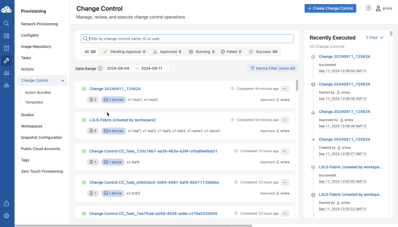Open the Topology icon in sidebar

pyautogui.click(x=6, y=85)
